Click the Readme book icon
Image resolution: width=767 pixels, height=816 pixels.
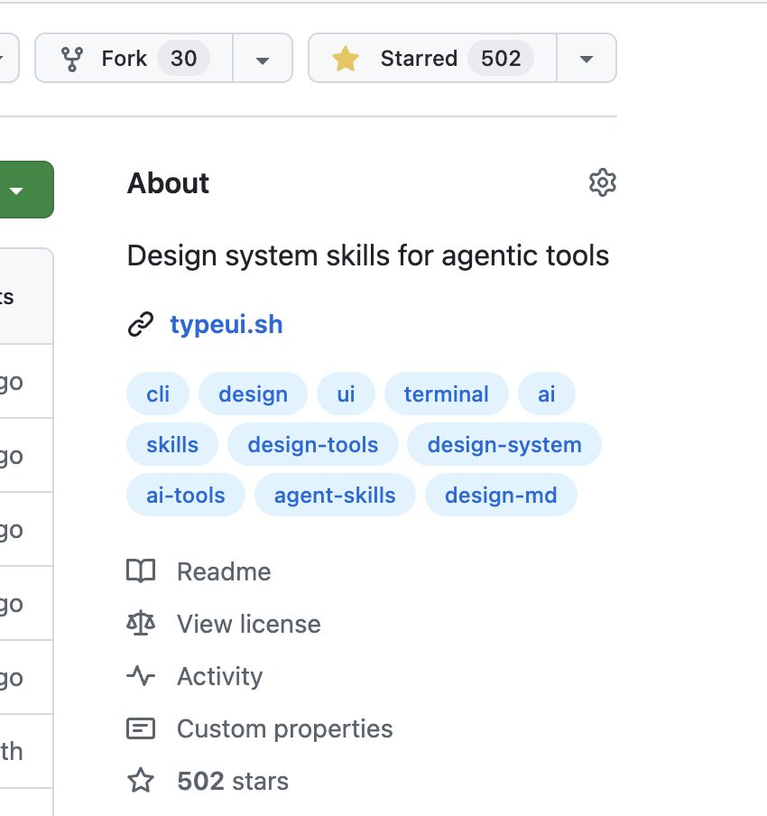click(x=141, y=571)
